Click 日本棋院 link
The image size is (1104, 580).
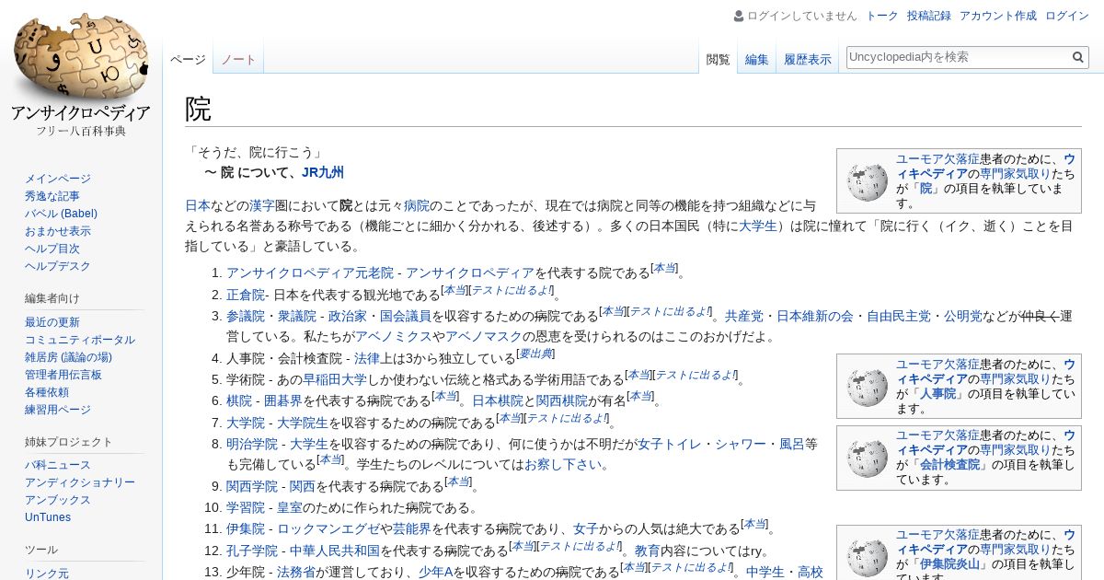[498, 400]
